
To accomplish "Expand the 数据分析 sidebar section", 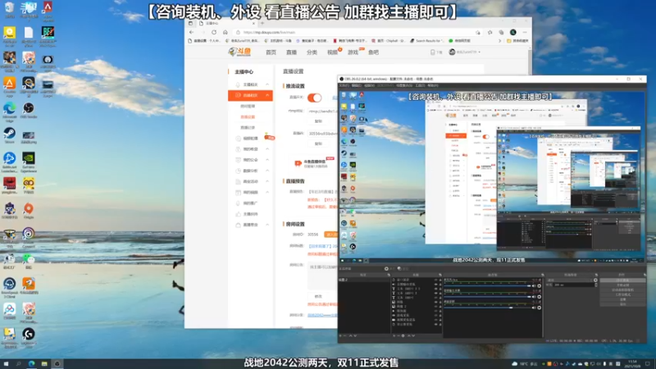I will click(x=267, y=171).
